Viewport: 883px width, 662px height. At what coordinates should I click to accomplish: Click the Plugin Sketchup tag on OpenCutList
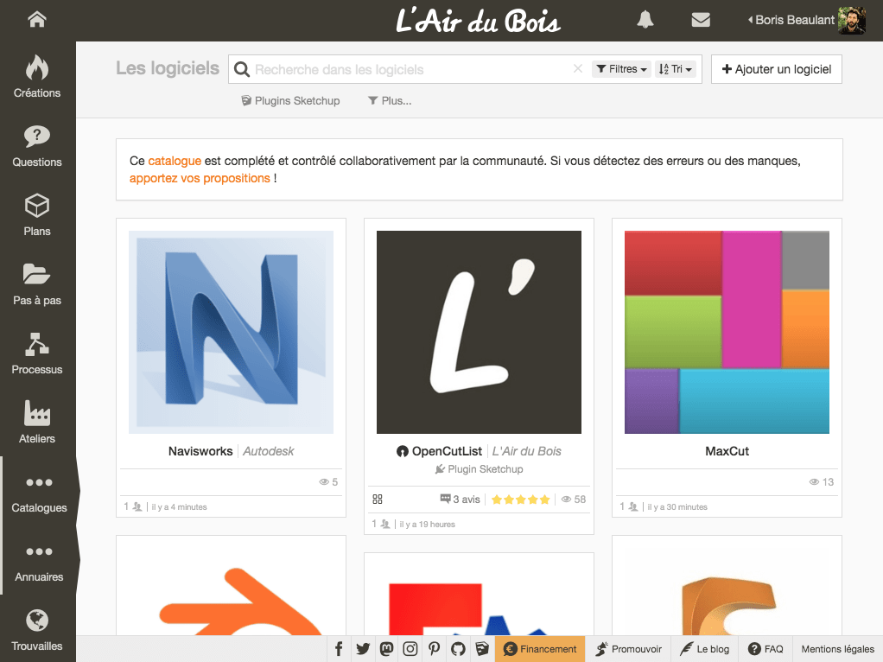click(x=480, y=468)
